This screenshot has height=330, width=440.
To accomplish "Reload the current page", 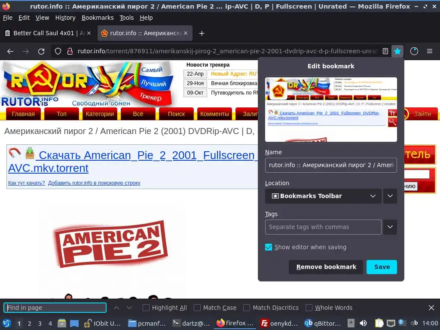I will (41, 52).
